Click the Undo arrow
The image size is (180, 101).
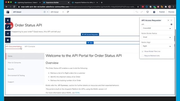click(137, 12)
